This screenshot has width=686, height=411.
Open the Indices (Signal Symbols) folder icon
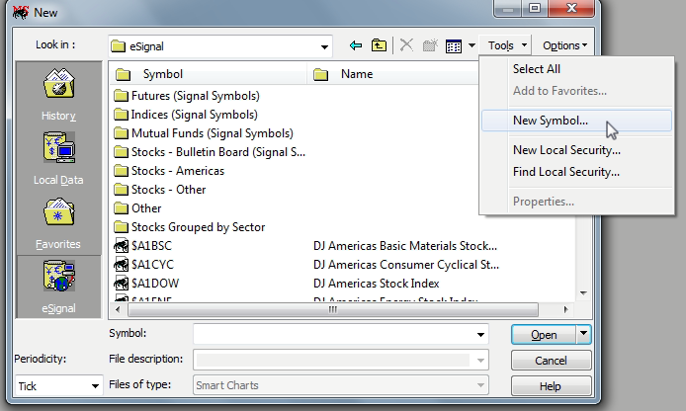tap(121, 115)
